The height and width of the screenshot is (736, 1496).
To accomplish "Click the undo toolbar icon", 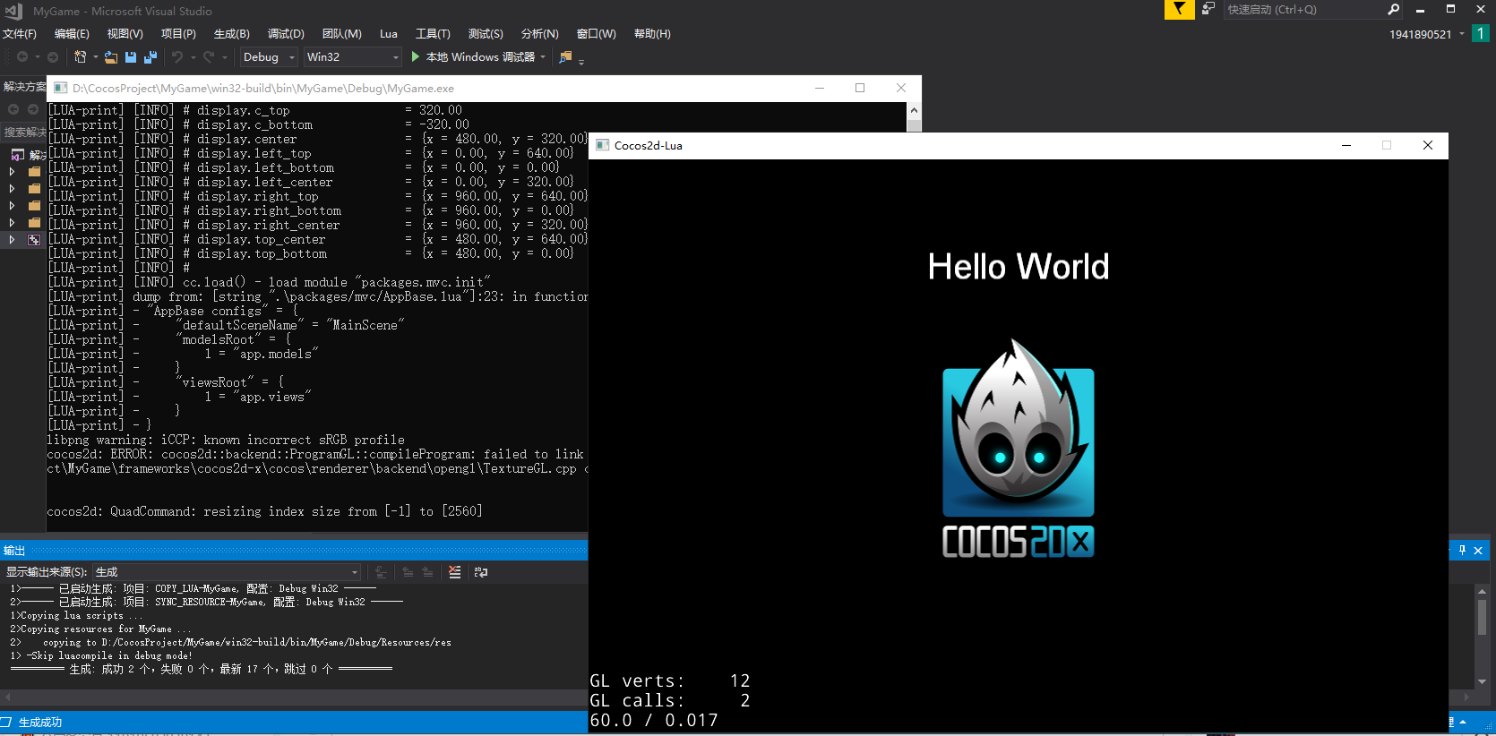I will click(x=177, y=57).
